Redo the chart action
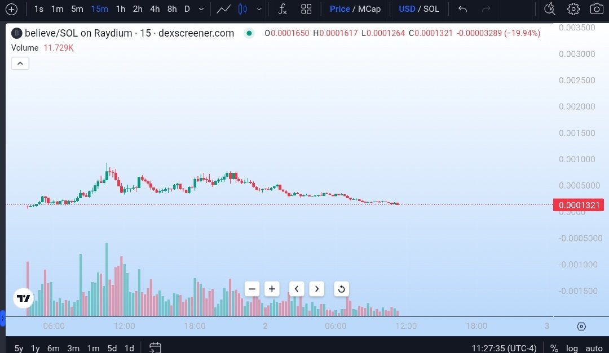609x353 pixels. [x=486, y=9]
